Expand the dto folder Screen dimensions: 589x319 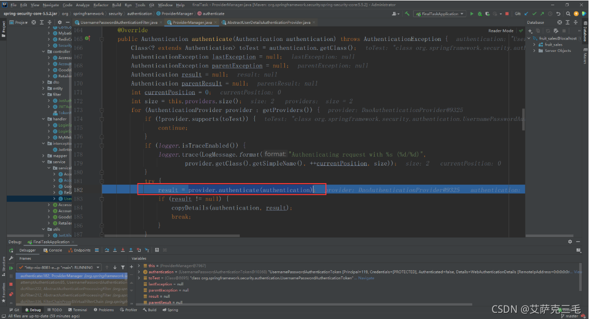(x=44, y=82)
